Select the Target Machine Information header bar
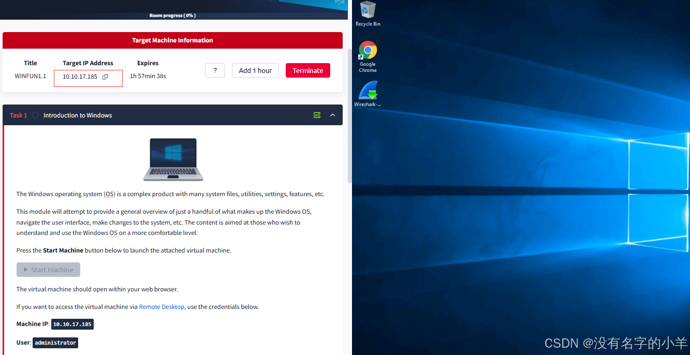 [x=172, y=40]
